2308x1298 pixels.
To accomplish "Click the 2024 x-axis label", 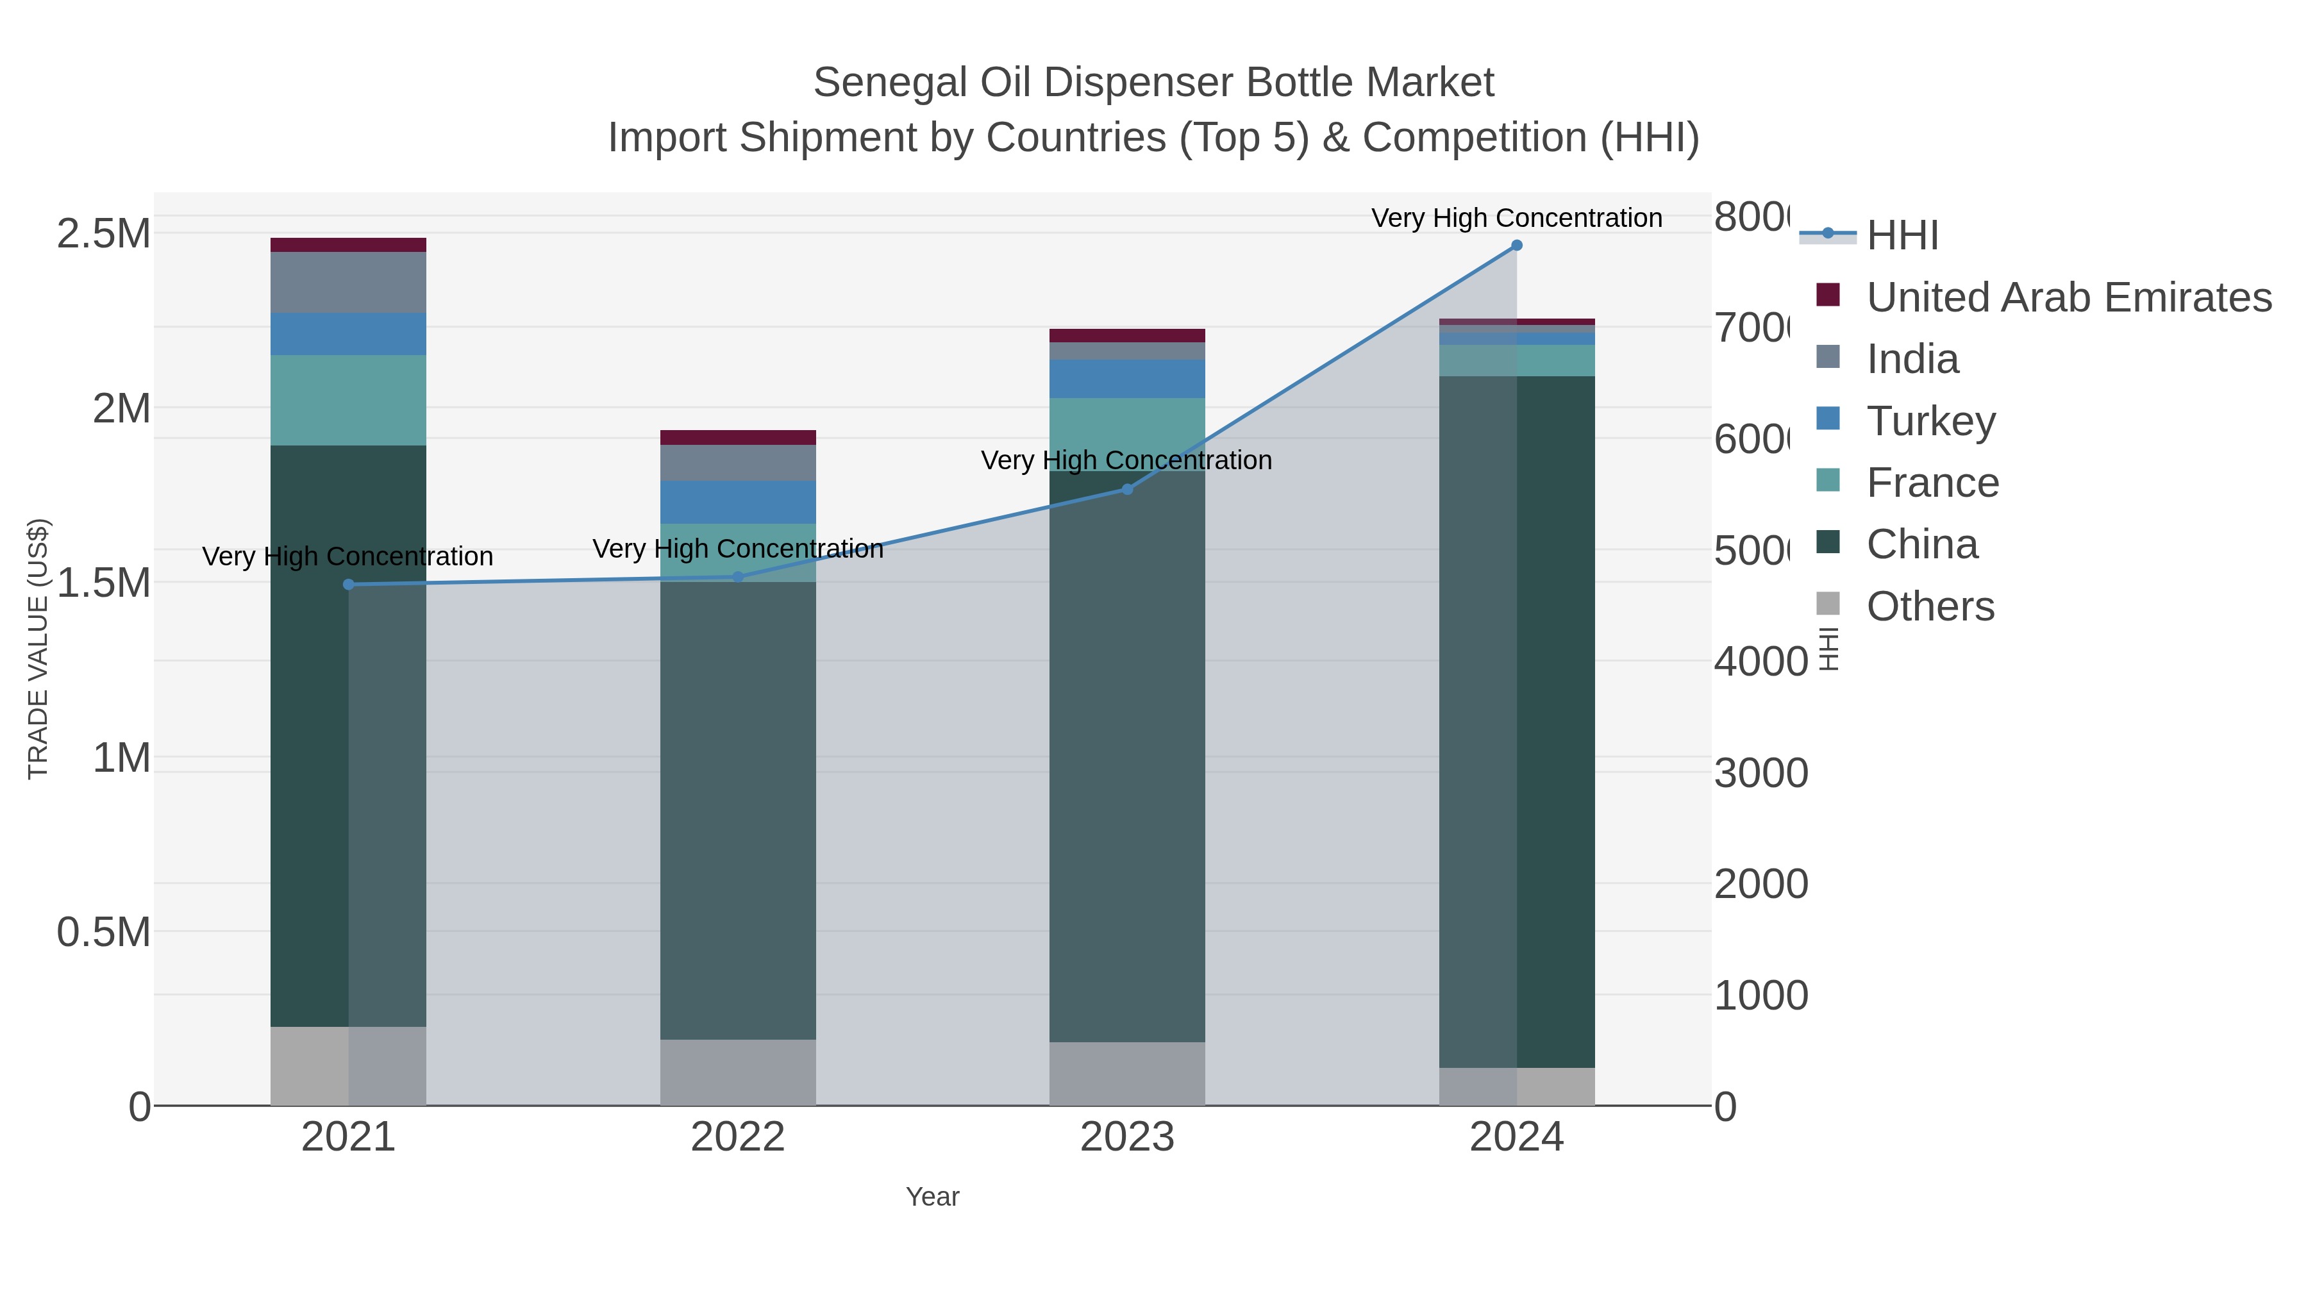I will (1517, 1136).
